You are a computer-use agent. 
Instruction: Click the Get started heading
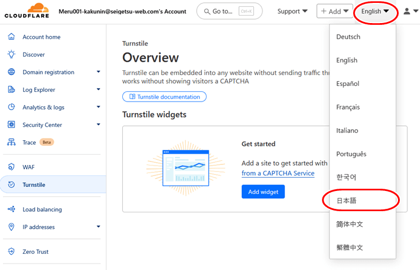click(258, 144)
